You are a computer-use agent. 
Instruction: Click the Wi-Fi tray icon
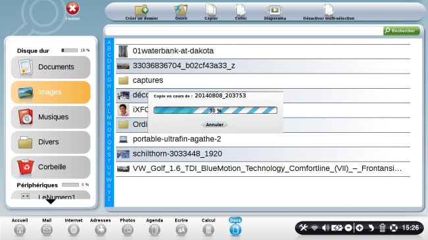[315, 228]
